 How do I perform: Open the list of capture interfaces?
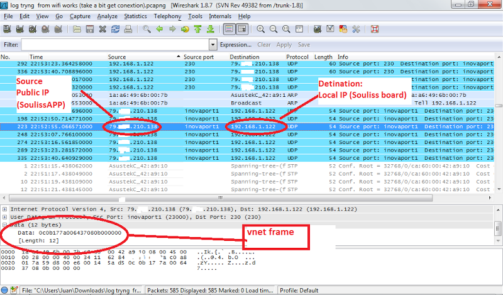tap(7, 29)
